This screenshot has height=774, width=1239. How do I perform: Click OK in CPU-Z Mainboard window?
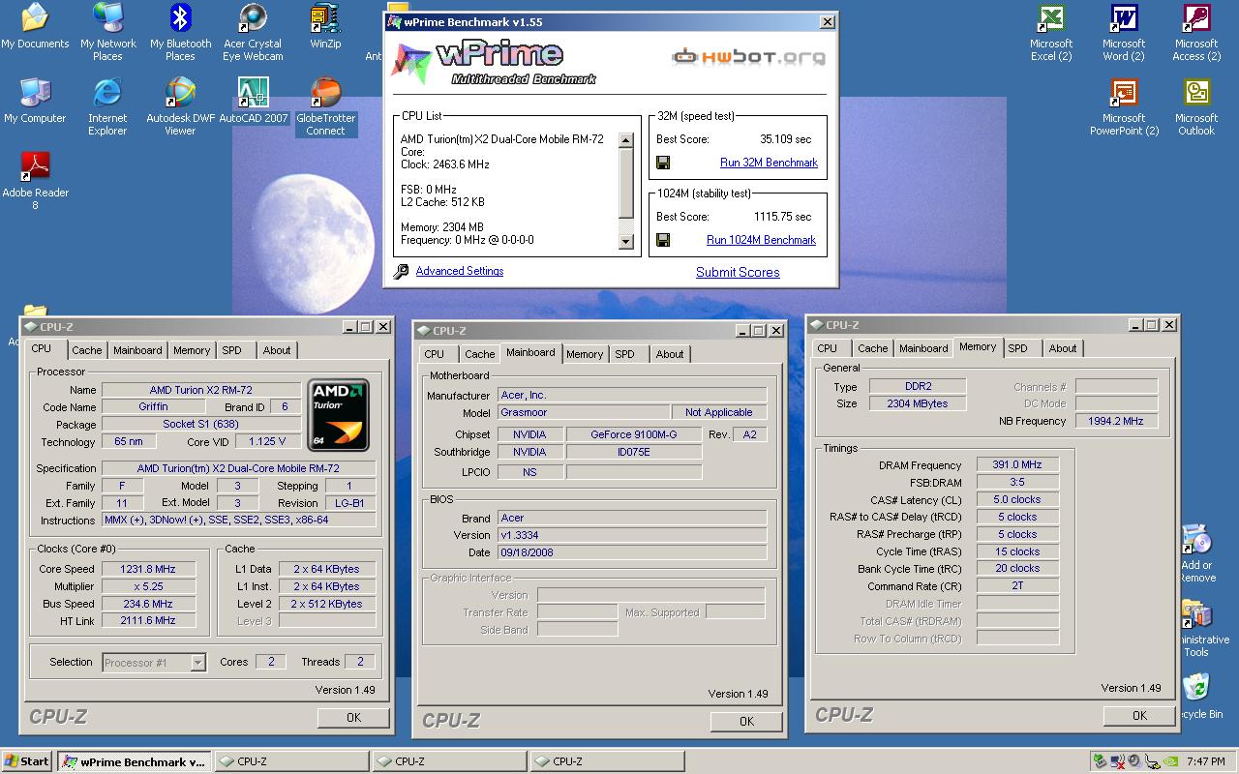point(746,721)
